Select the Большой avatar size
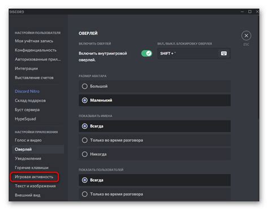268x210 pixels. coord(154,86)
